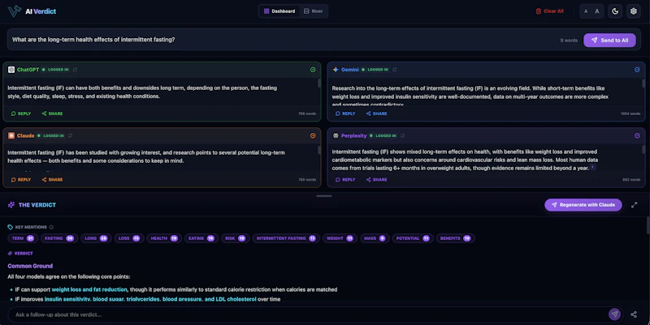Screen dimensions: 650x325
Task: Reply to the Perplexity response
Action: point(344,179)
